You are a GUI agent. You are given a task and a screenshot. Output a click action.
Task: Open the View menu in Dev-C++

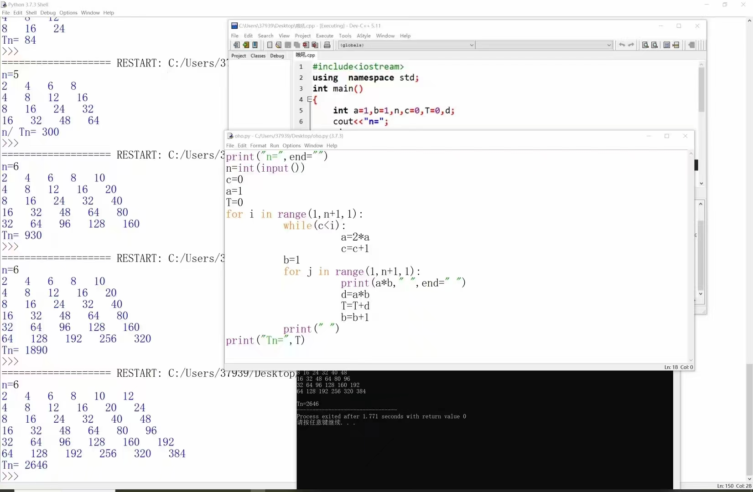pyautogui.click(x=284, y=36)
